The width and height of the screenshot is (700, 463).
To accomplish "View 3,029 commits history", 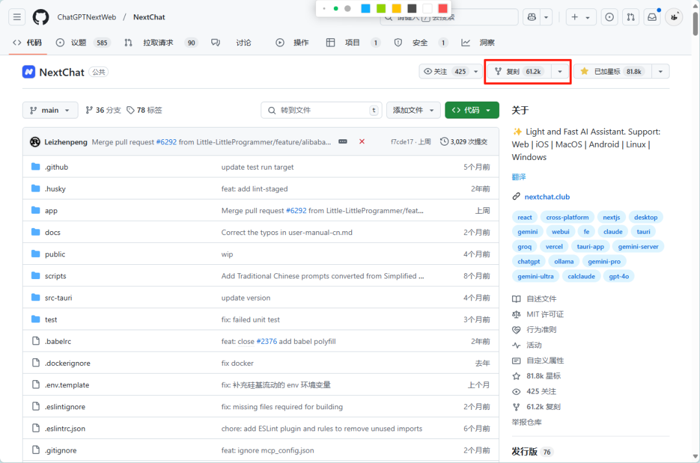I will coord(464,141).
